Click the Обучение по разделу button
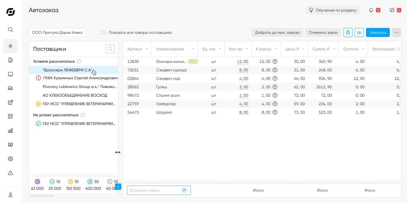 [x=333, y=10]
